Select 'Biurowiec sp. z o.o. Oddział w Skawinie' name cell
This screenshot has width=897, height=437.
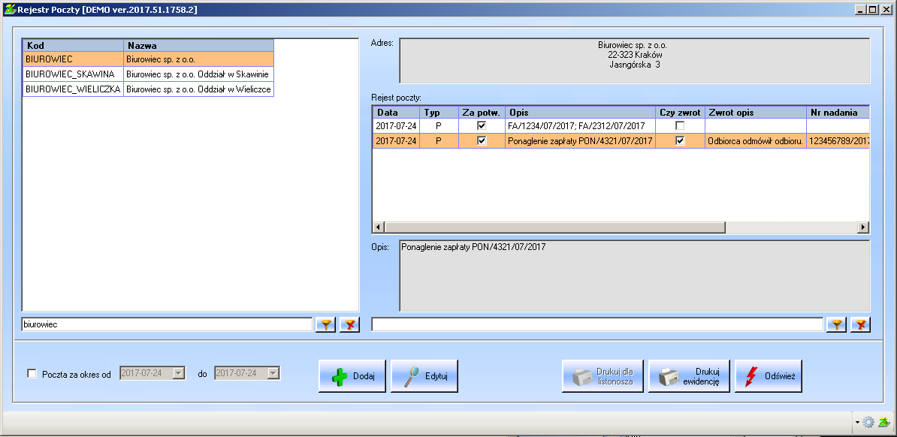(199, 74)
